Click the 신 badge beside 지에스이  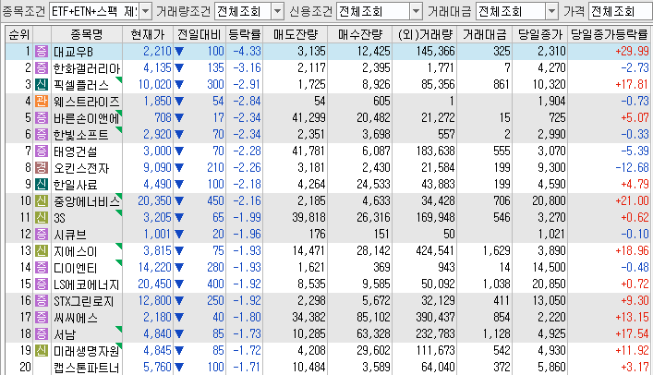click(x=42, y=251)
